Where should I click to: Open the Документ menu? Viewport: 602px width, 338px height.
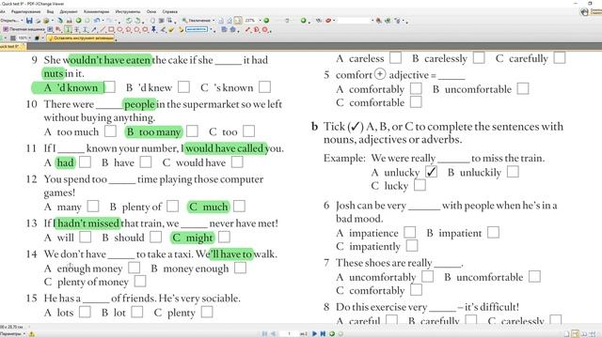click(x=69, y=12)
